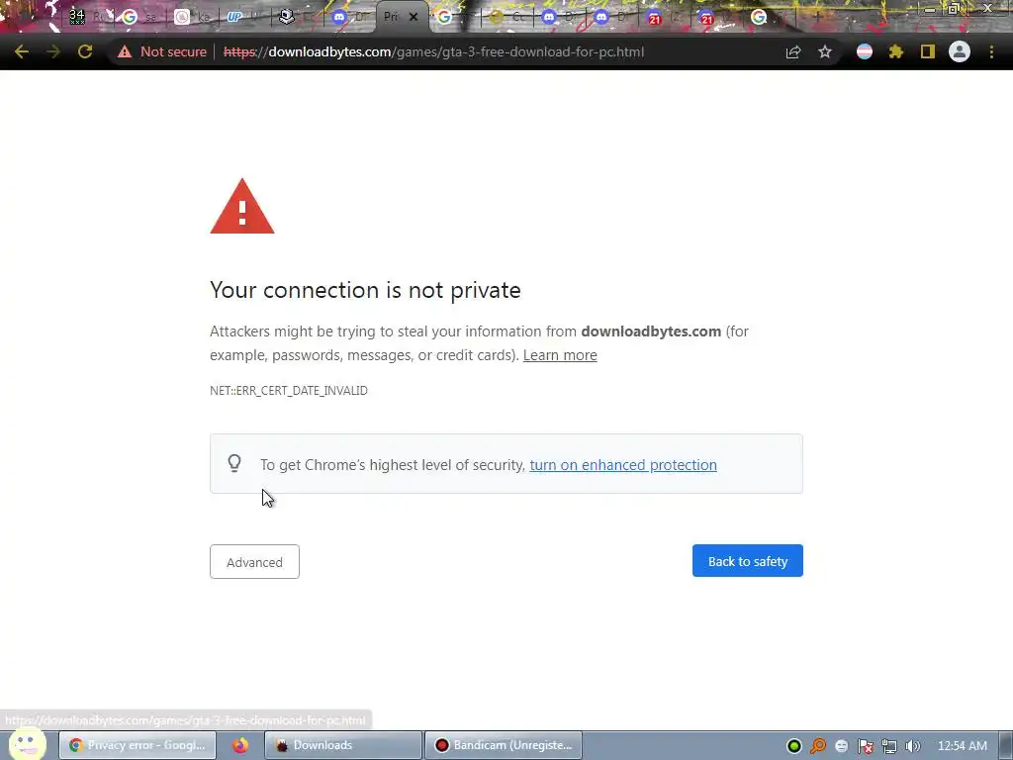Open the Extensions puzzle piece menu

click(896, 51)
